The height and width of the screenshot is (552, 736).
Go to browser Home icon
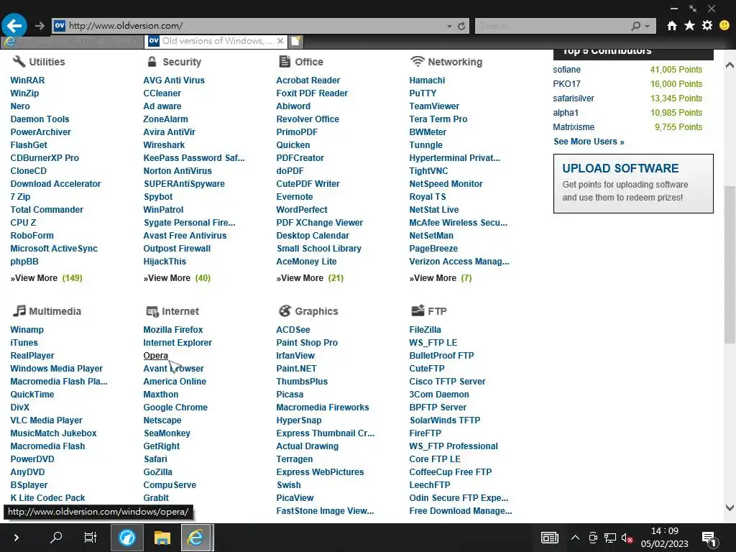coord(672,26)
